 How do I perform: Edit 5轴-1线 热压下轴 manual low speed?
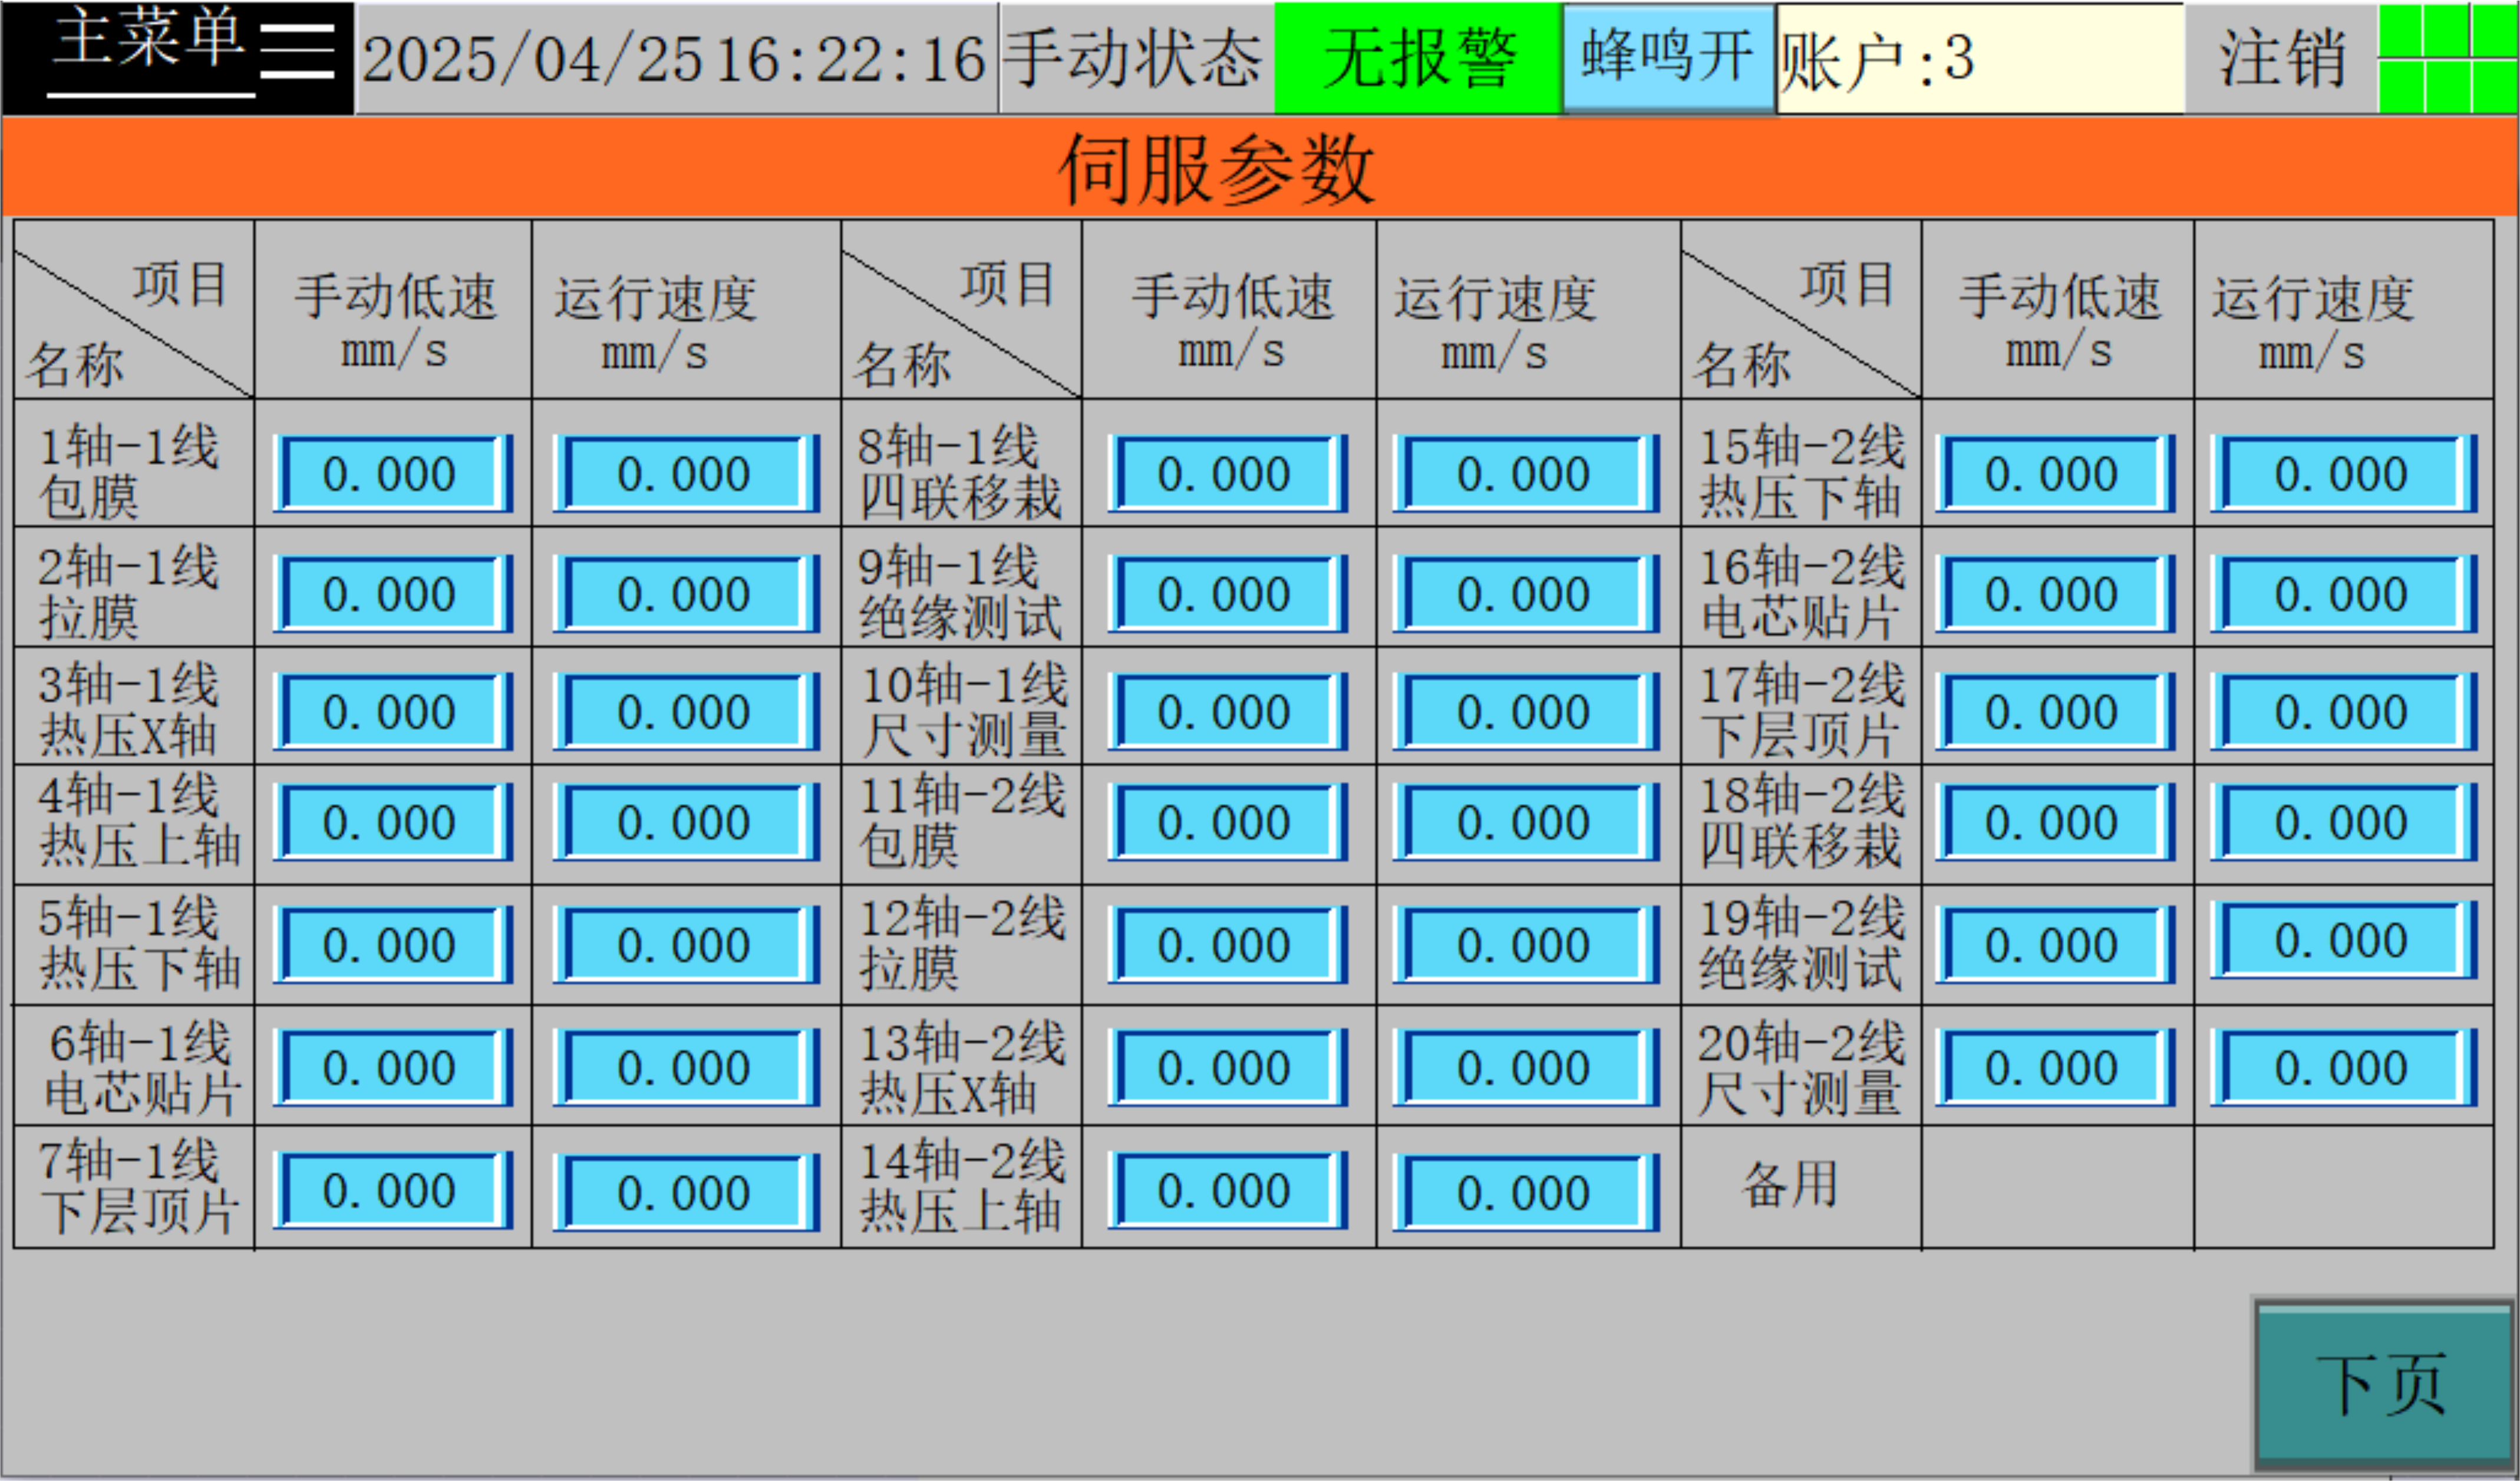tap(392, 944)
